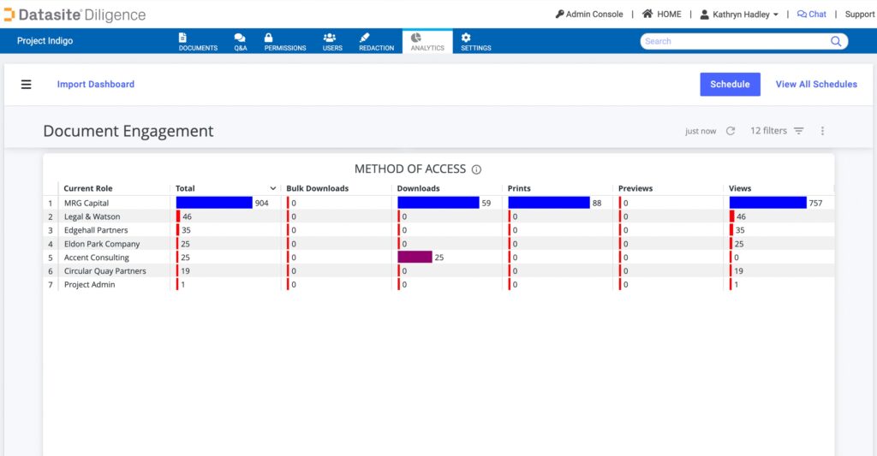877x456 pixels.
Task: Refresh the Document Engagement dashboard
Action: click(x=731, y=131)
